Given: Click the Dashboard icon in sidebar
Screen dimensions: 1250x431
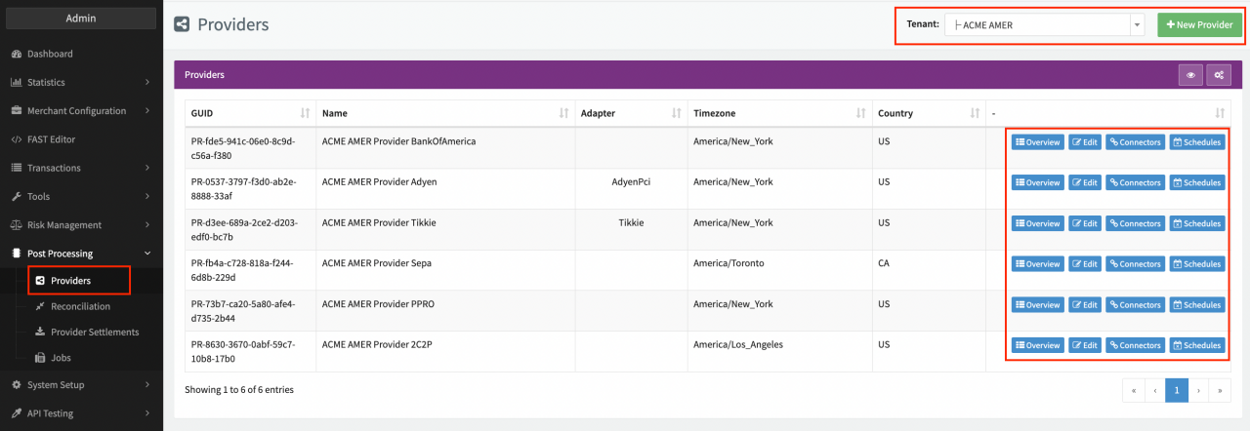Looking at the screenshot, I should pyautogui.click(x=17, y=54).
